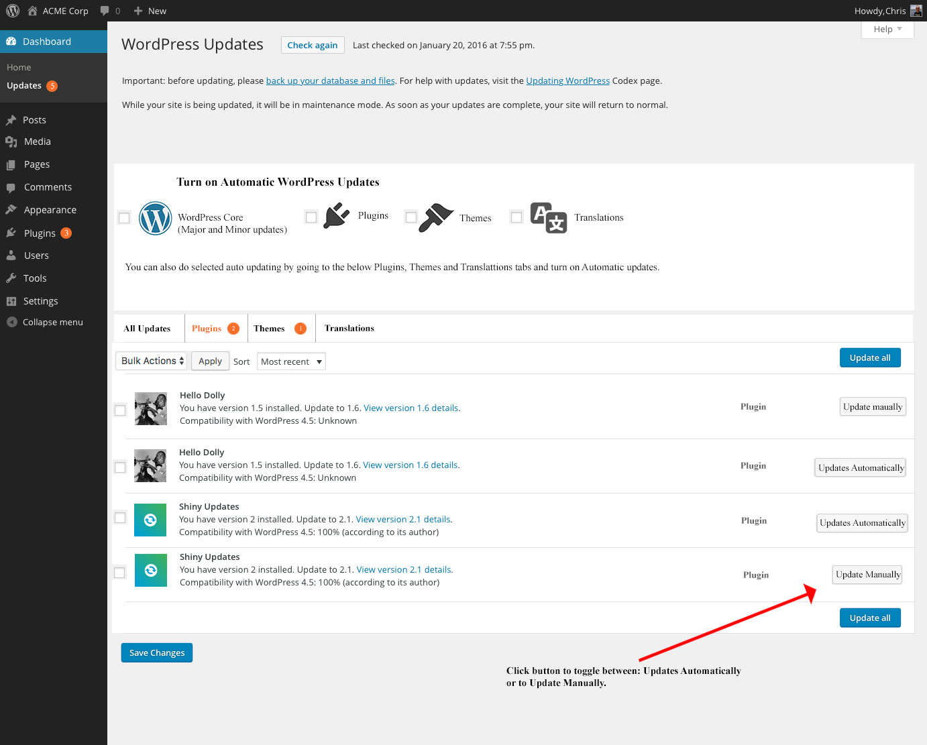Click the Check again button
927x745 pixels.
[x=312, y=44]
